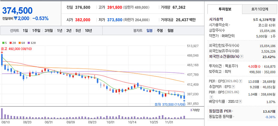Select the 1주일 line chart period
Viewport: 278px width, 126px height.
[x=36, y=31]
